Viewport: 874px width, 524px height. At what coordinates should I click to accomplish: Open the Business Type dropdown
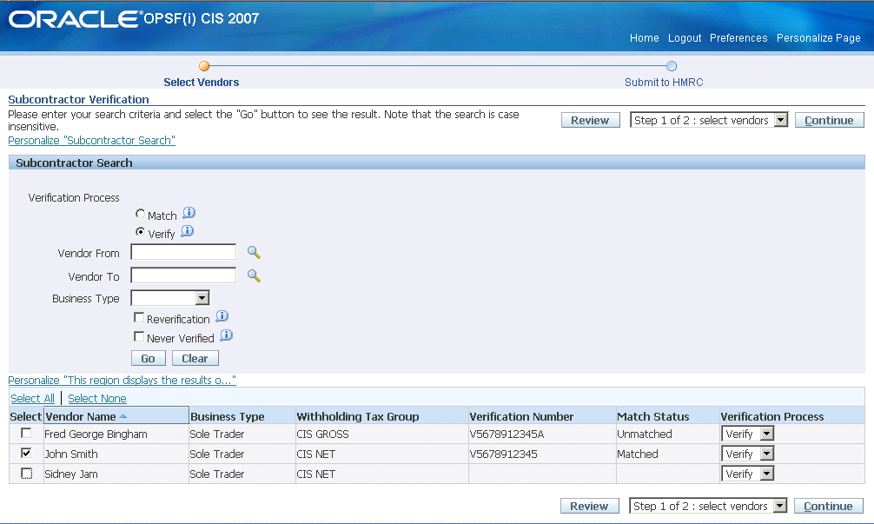click(x=170, y=298)
